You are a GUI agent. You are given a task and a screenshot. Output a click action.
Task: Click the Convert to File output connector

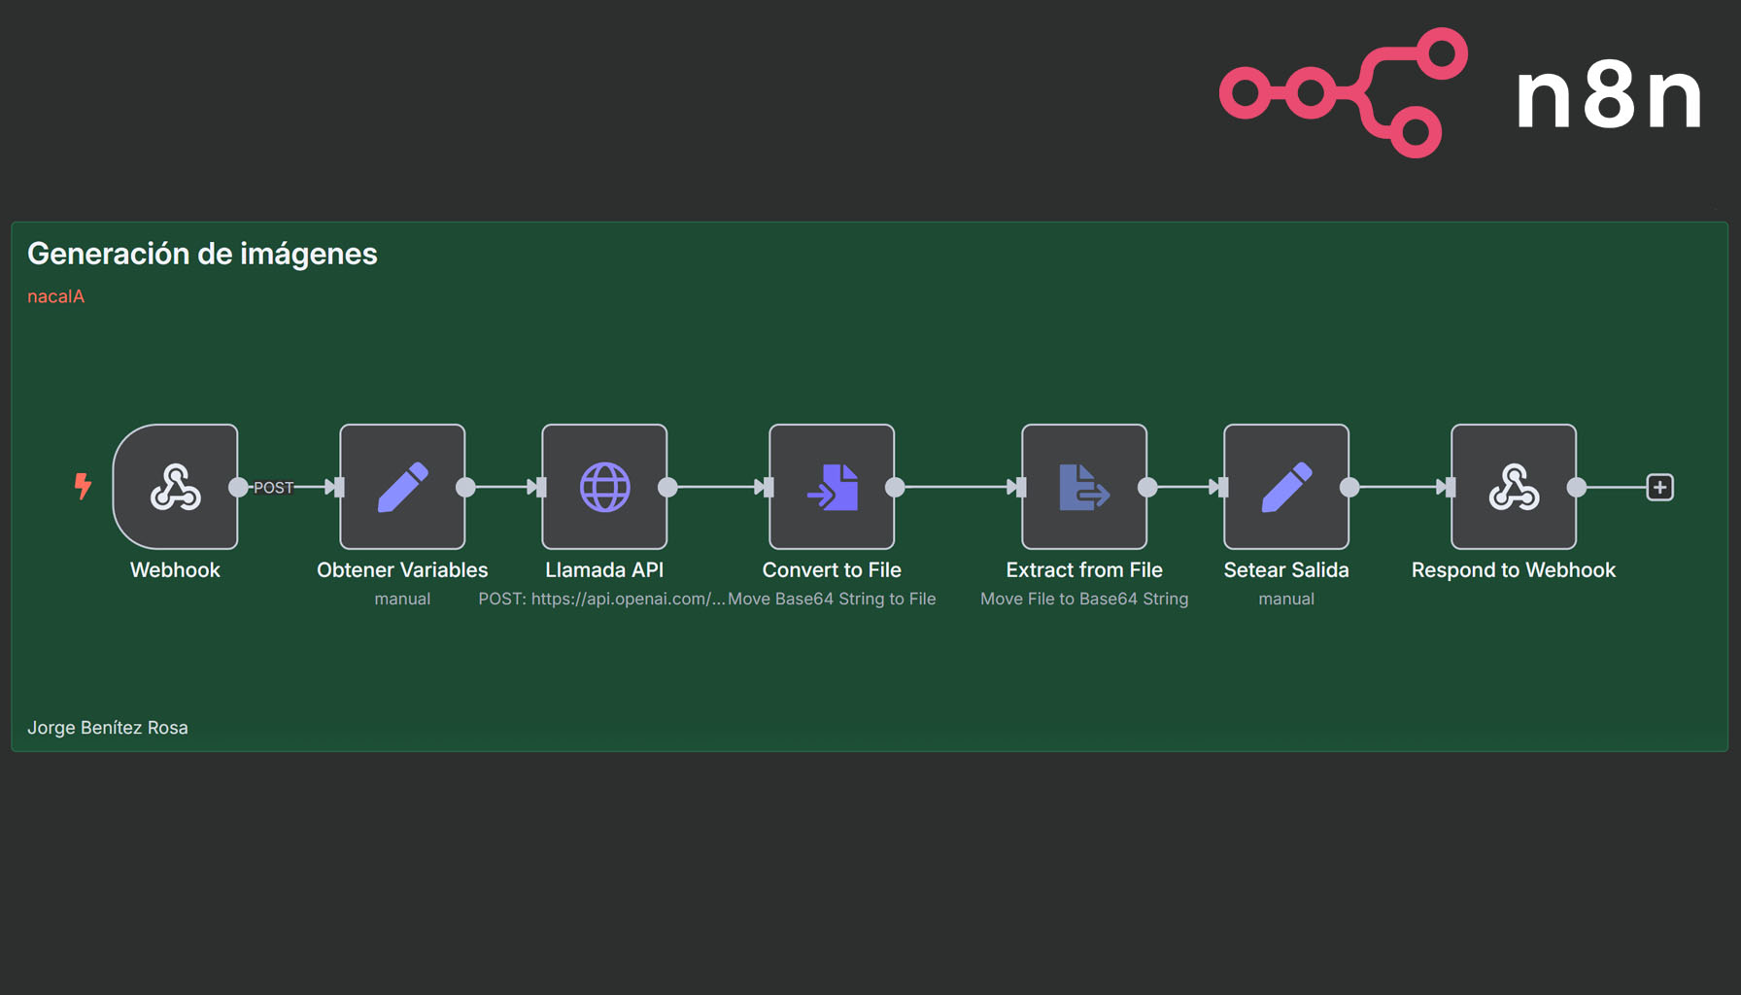(895, 487)
